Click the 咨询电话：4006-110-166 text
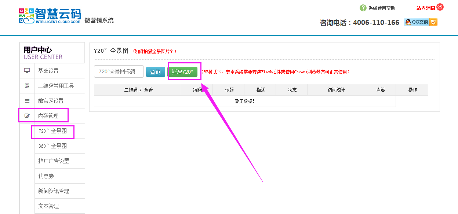The image size is (458, 214). point(359,22)
